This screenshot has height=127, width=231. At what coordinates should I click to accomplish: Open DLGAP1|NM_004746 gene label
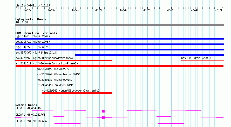pos(28,108)
